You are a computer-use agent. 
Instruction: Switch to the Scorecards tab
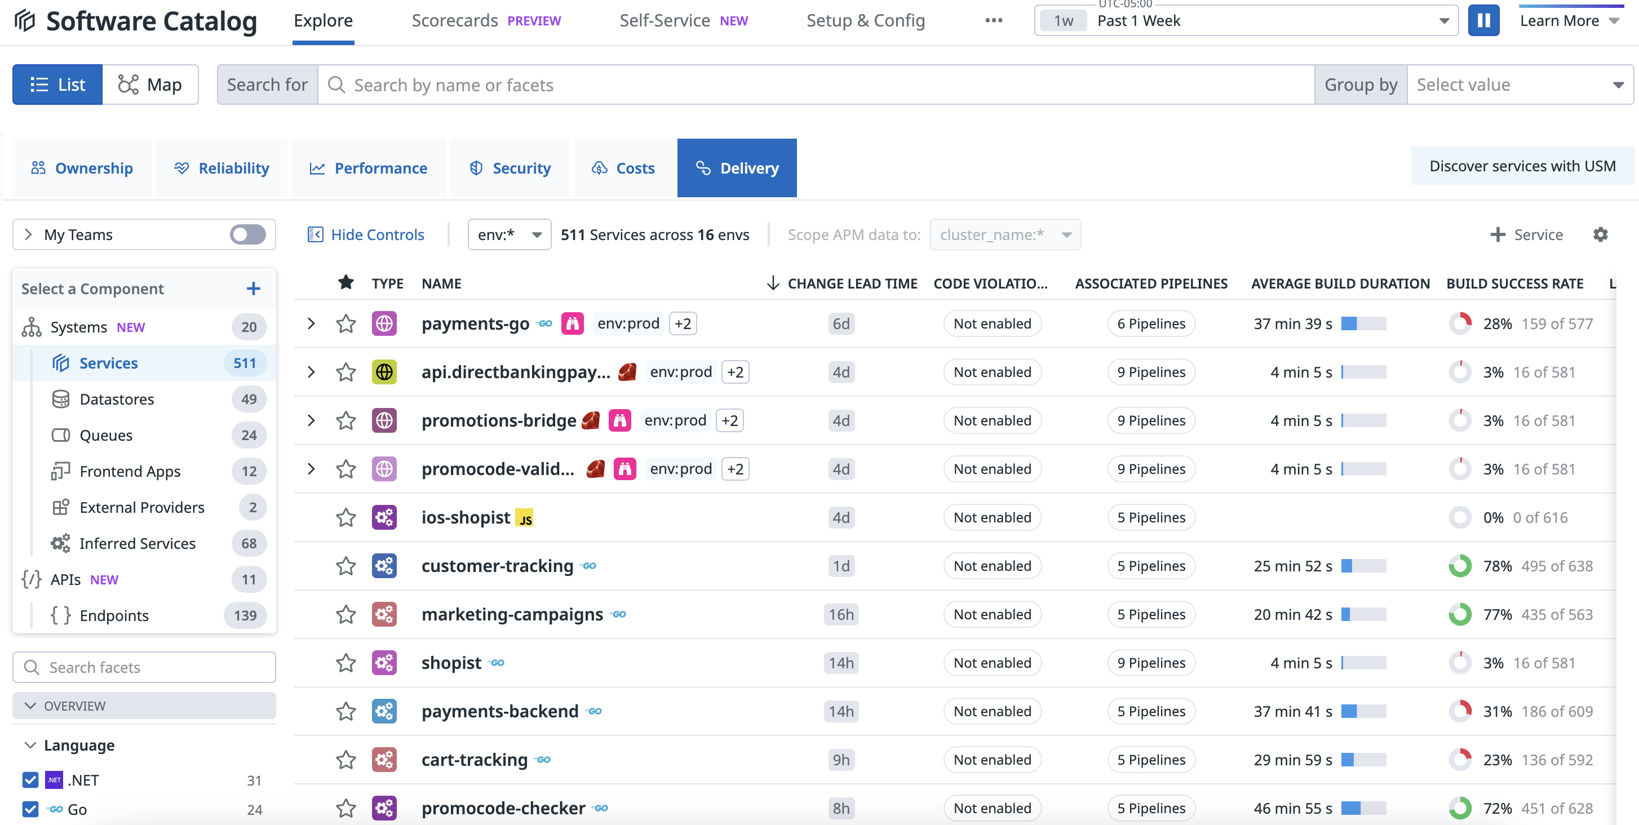tap(454, 20)
